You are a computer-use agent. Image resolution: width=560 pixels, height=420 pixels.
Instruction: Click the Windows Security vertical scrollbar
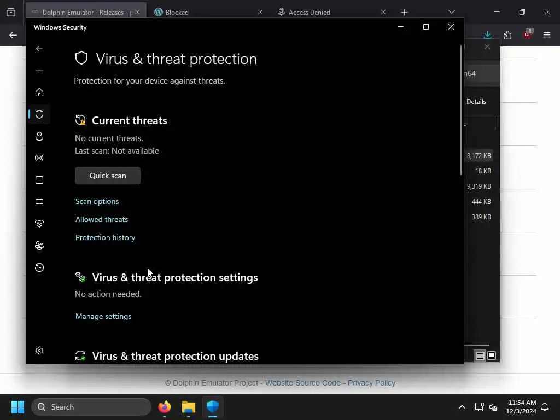pyautogui.click(x=461, y=110)
